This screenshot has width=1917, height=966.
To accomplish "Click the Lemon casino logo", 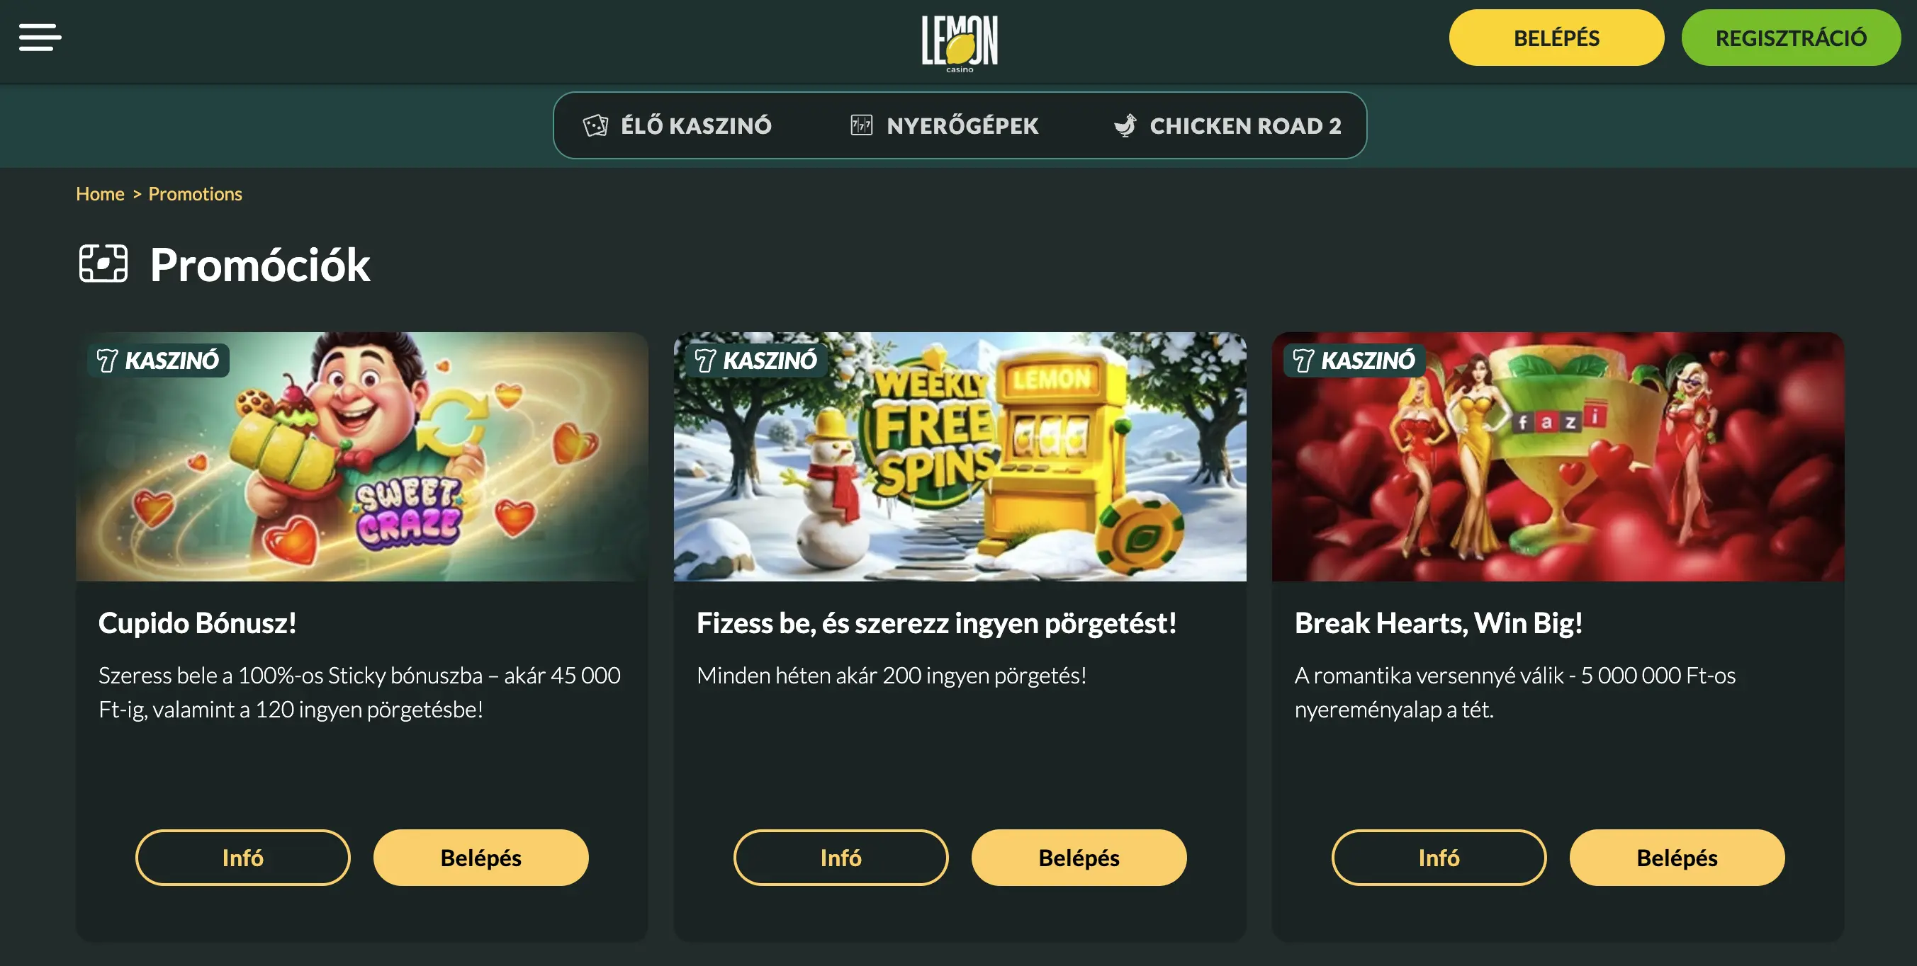I will tap(960, 43).
